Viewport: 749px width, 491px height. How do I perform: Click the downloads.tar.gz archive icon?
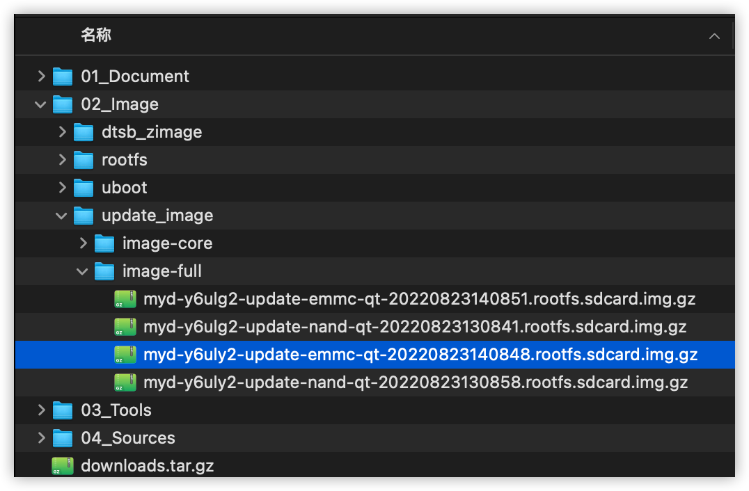point(63,466)
